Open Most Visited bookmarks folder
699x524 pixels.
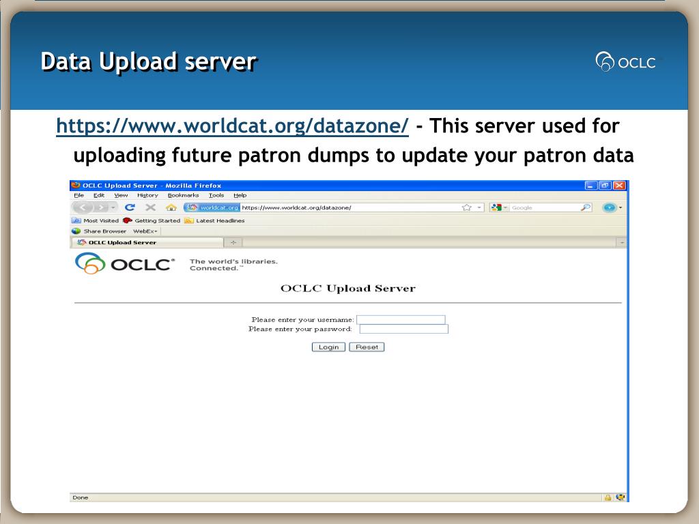(96, 220)
